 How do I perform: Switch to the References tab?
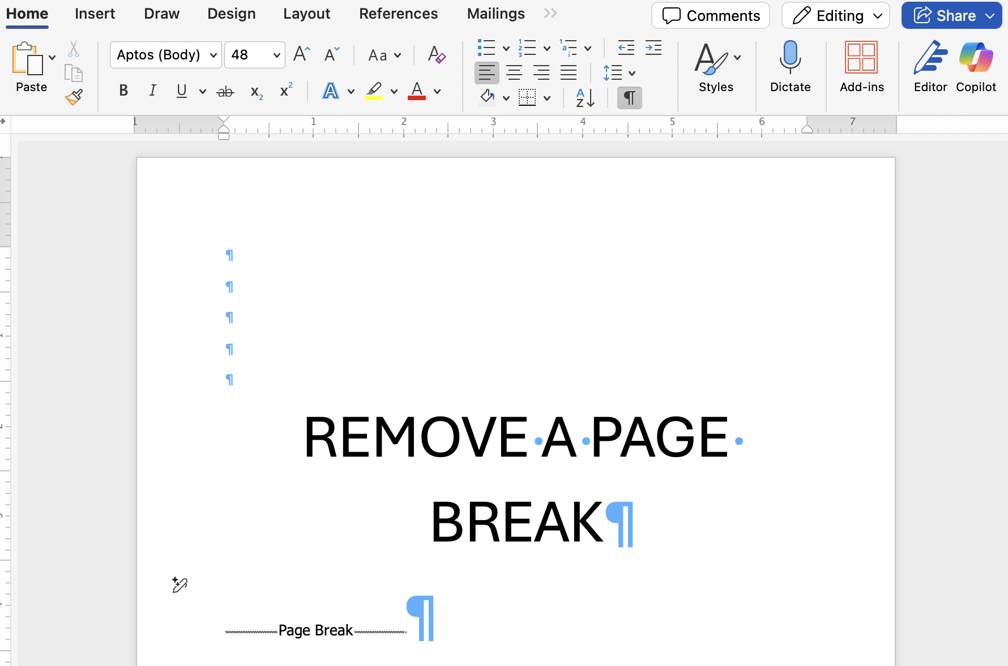[398, 14]
